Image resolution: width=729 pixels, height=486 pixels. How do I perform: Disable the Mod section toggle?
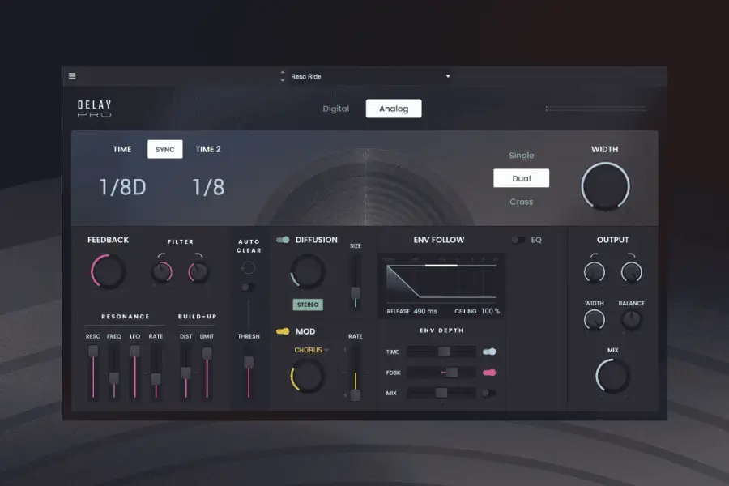pos(283,331)
